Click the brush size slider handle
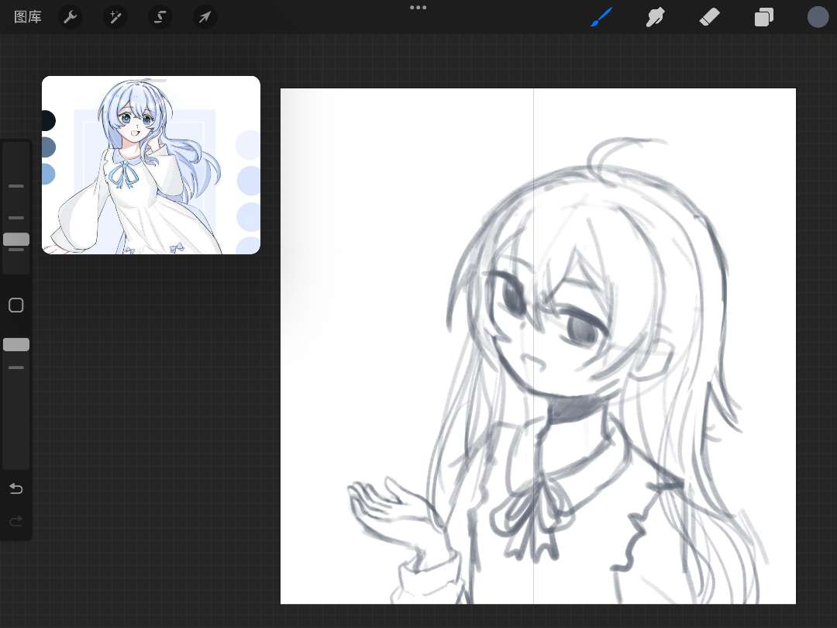 [16, 240]
